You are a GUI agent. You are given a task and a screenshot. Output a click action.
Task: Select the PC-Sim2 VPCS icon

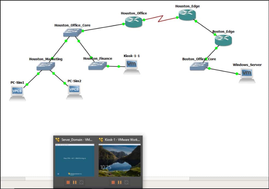pos(74,92)
